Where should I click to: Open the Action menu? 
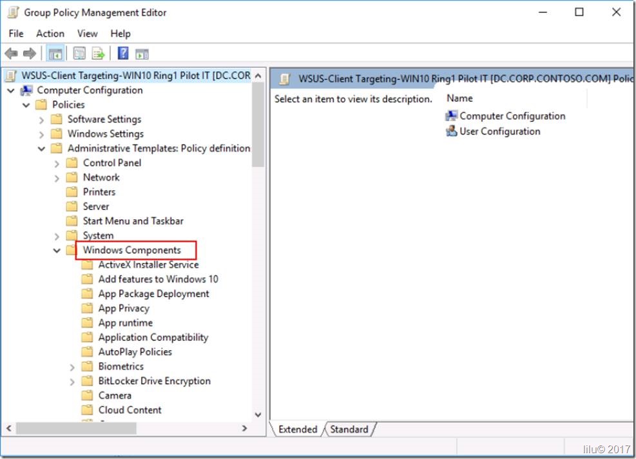(x=50, y=34)
